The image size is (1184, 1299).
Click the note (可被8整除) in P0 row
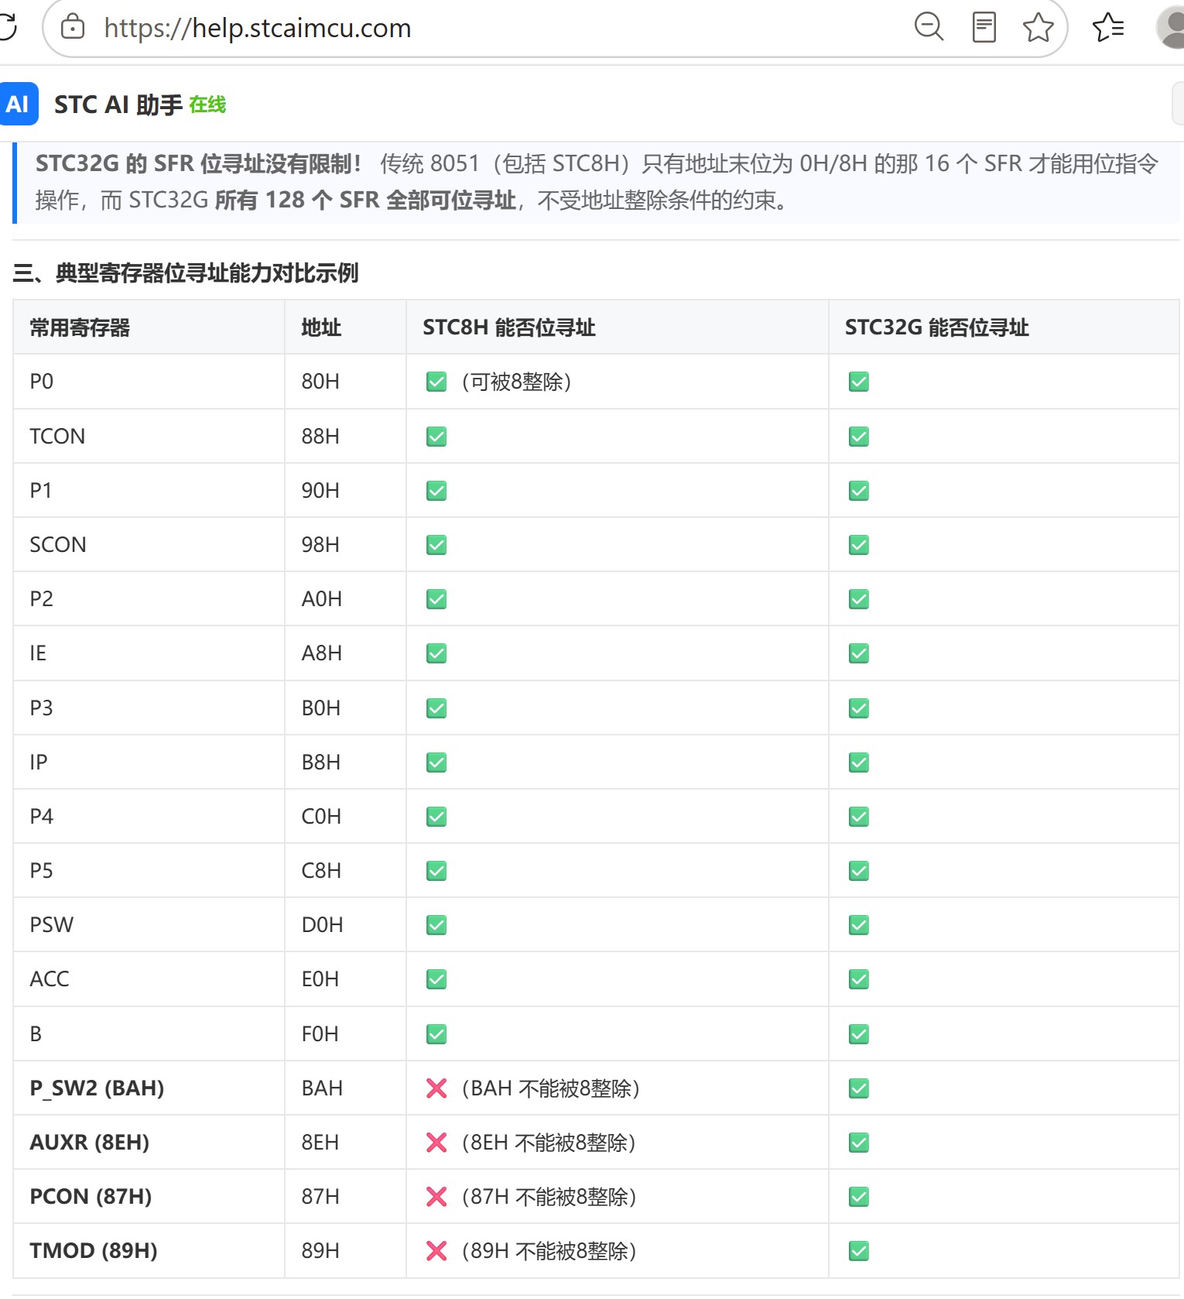517,382
